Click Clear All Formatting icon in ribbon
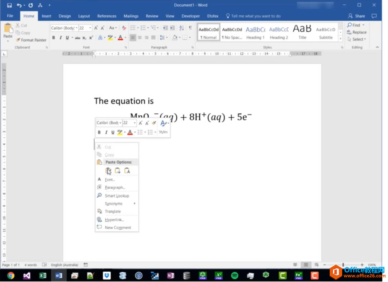Viewport: 388px width, 282px height. (x=124, y=28)
